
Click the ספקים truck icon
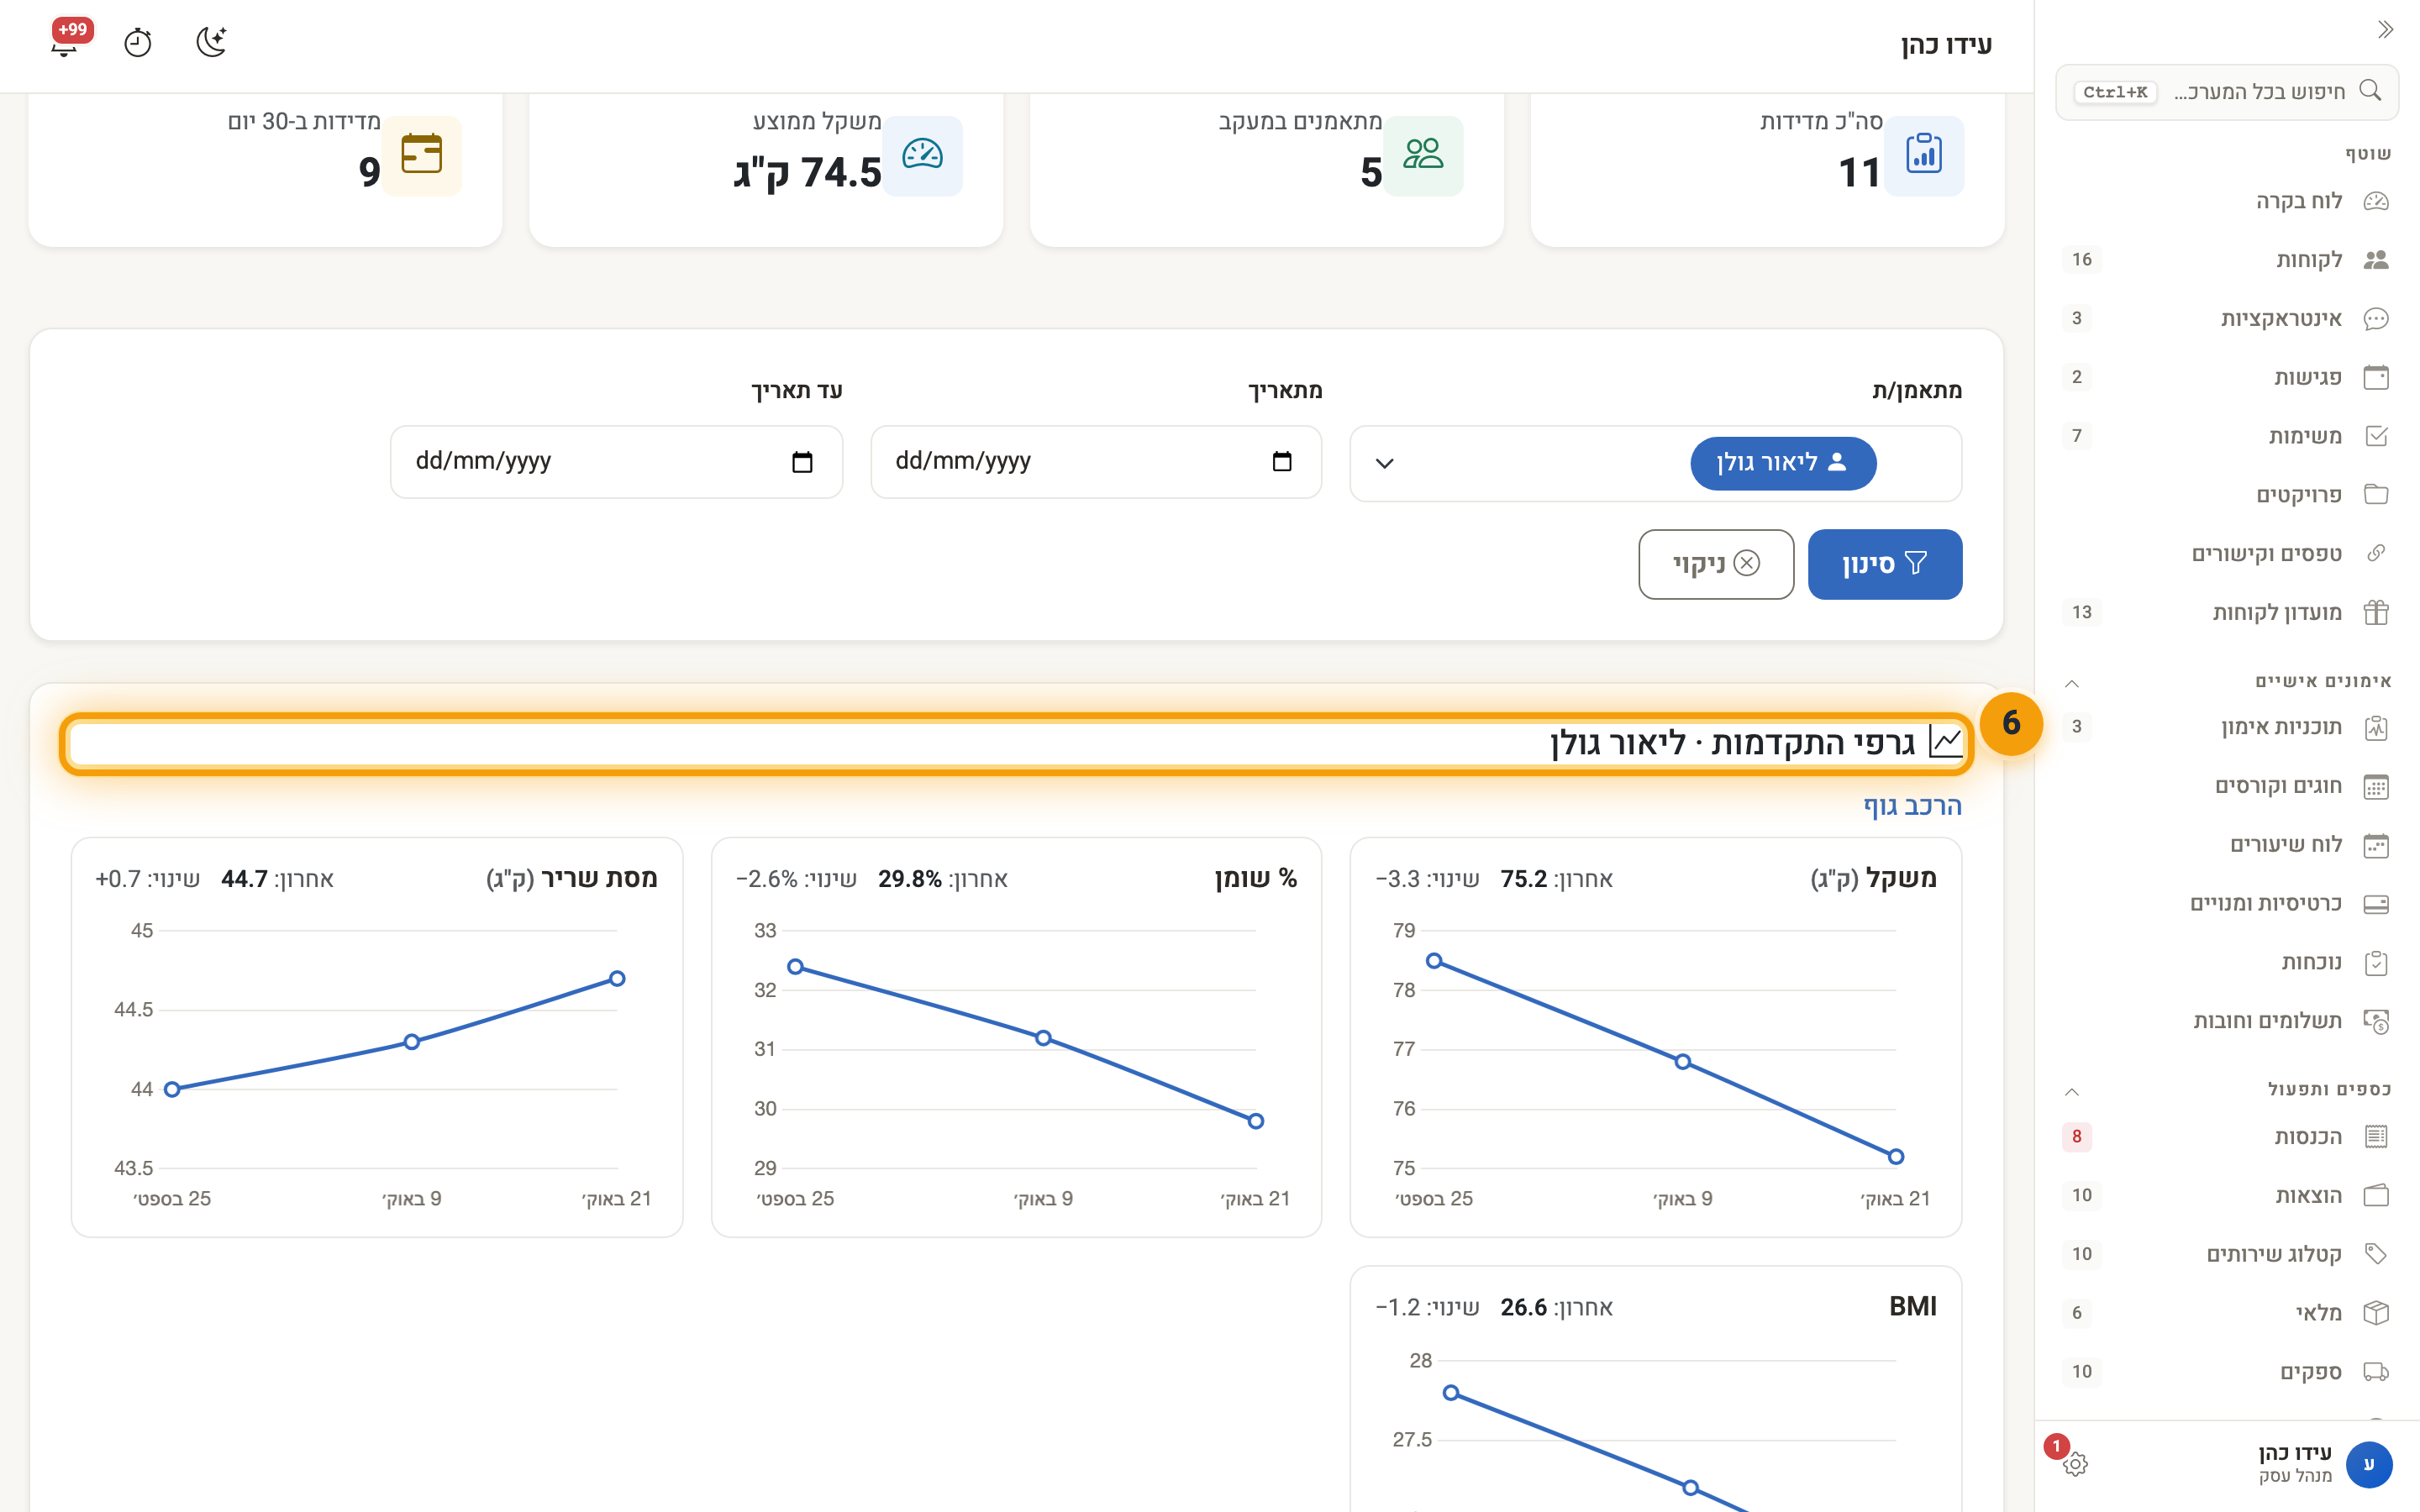[2376, 1372]
